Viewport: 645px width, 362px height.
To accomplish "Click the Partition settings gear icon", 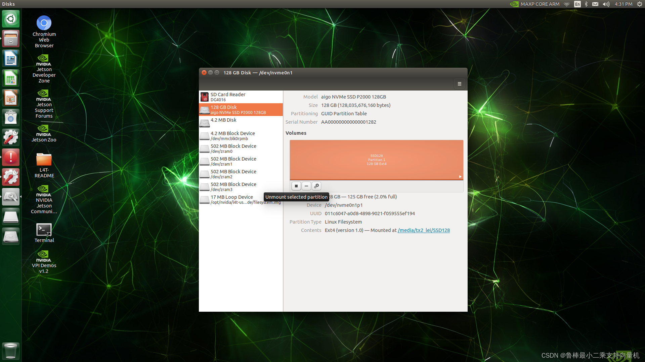I will 316,186.
